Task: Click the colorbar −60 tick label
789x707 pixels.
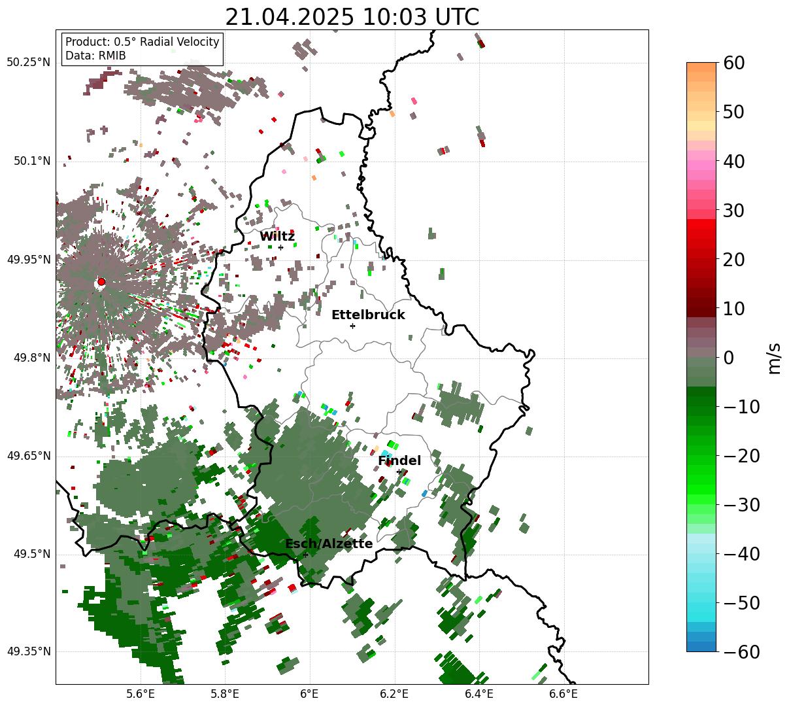Action: (741, 651)
